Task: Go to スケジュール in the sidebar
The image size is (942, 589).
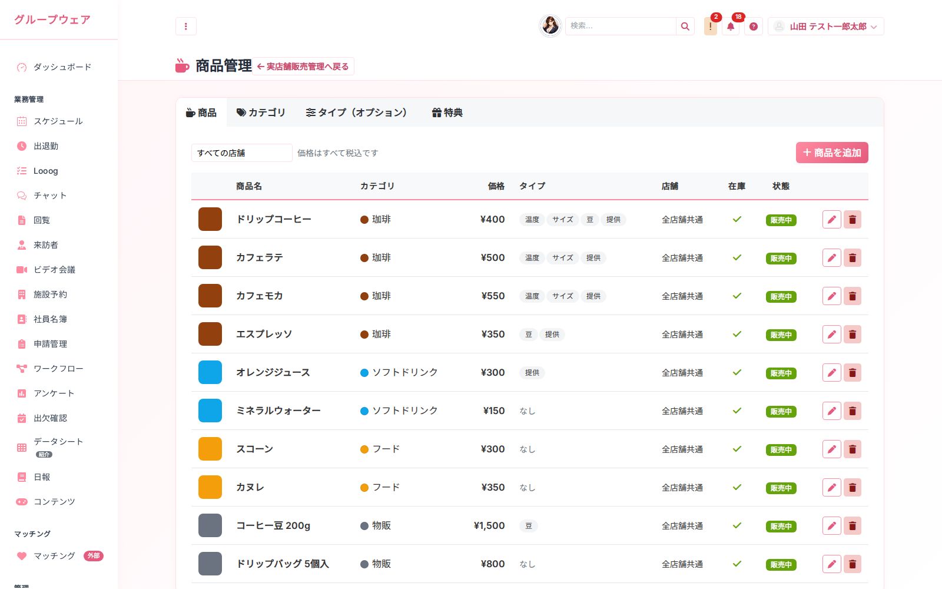Action: [x=59, y=121]
